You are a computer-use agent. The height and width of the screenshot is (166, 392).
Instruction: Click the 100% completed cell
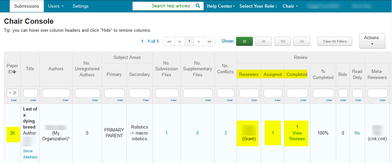point(323,133)
